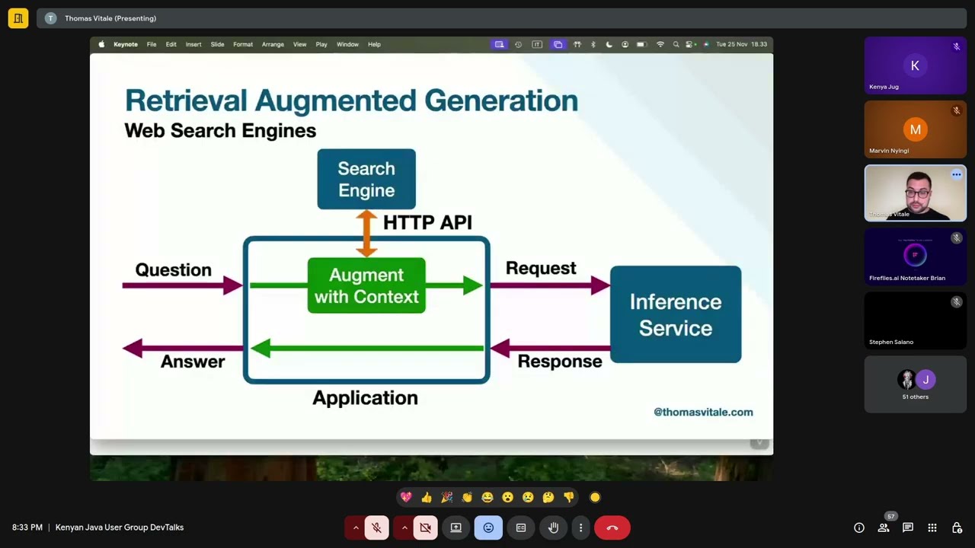Open the Edit menu in shared Keynote

(x=171, y=44)
